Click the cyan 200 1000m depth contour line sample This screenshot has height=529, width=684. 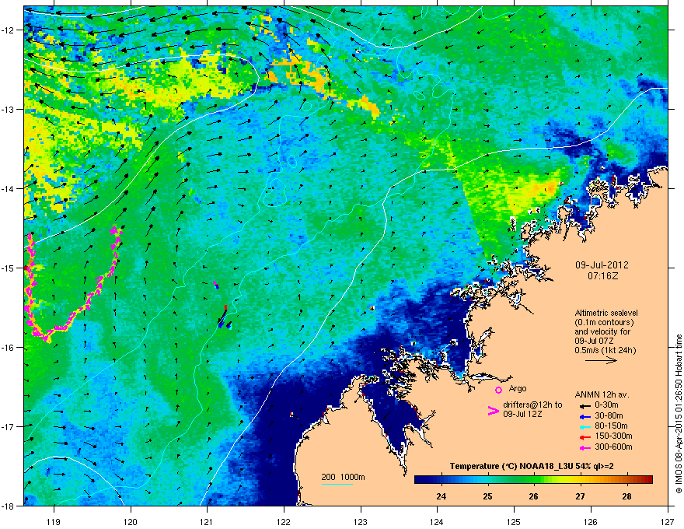point(337,485)
